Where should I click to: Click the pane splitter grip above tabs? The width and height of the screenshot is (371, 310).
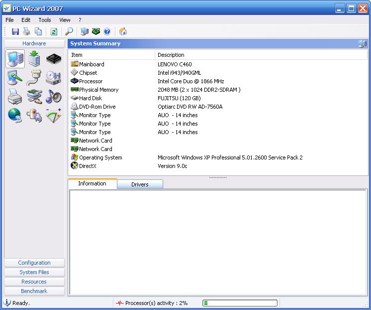[218, 177]
